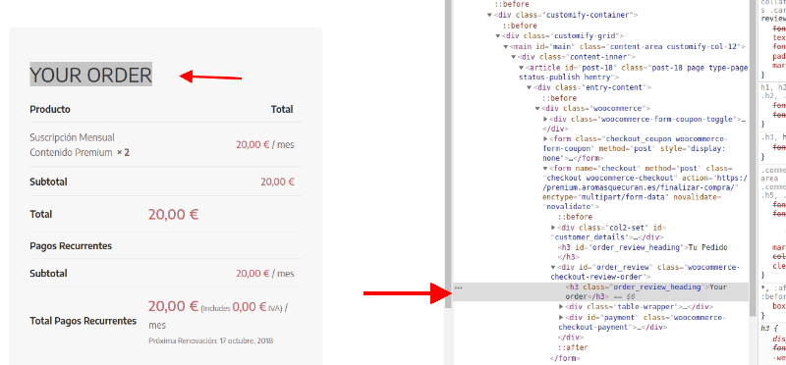Select the ::before pseudo-element under customify-container
The image size is (786, 365).
pyautogui.click(x=520, y=26)
